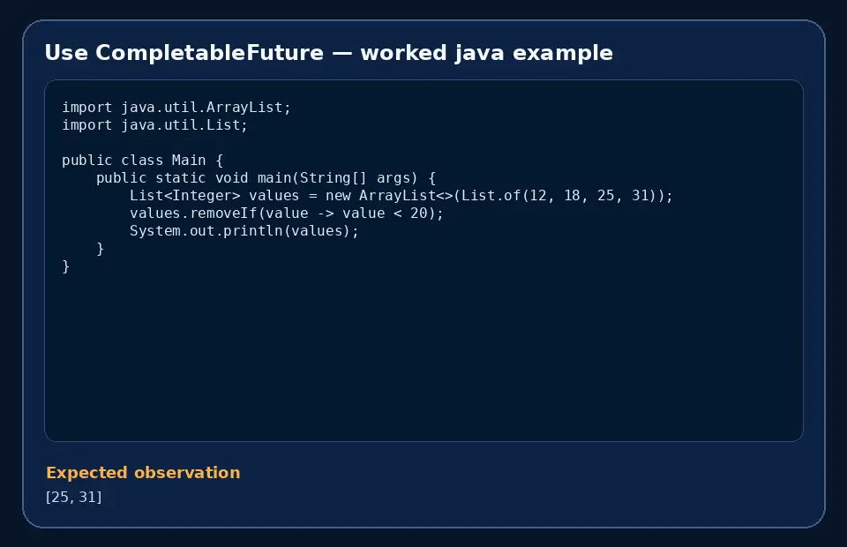Image resolution: width=847 pixels, height=547 pixels.
Task: Click the 'System.out.println(values);' line
Action: pyautogui.click(x=244, y=231)
